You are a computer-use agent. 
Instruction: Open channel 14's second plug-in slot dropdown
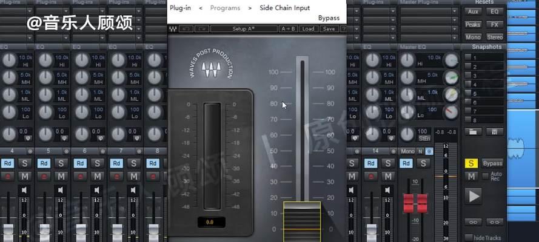point(392,20)
